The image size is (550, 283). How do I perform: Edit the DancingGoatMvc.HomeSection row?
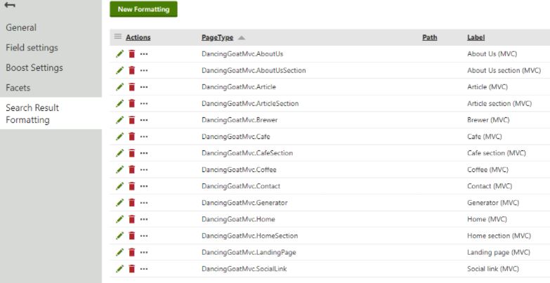[120, 235]
